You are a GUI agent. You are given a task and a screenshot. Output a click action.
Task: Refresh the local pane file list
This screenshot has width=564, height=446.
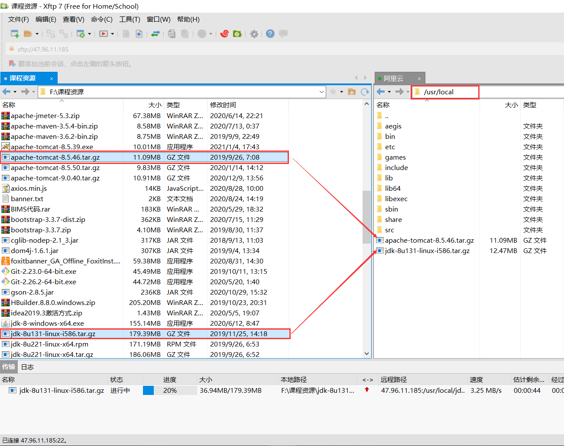(x=365, y=92)
